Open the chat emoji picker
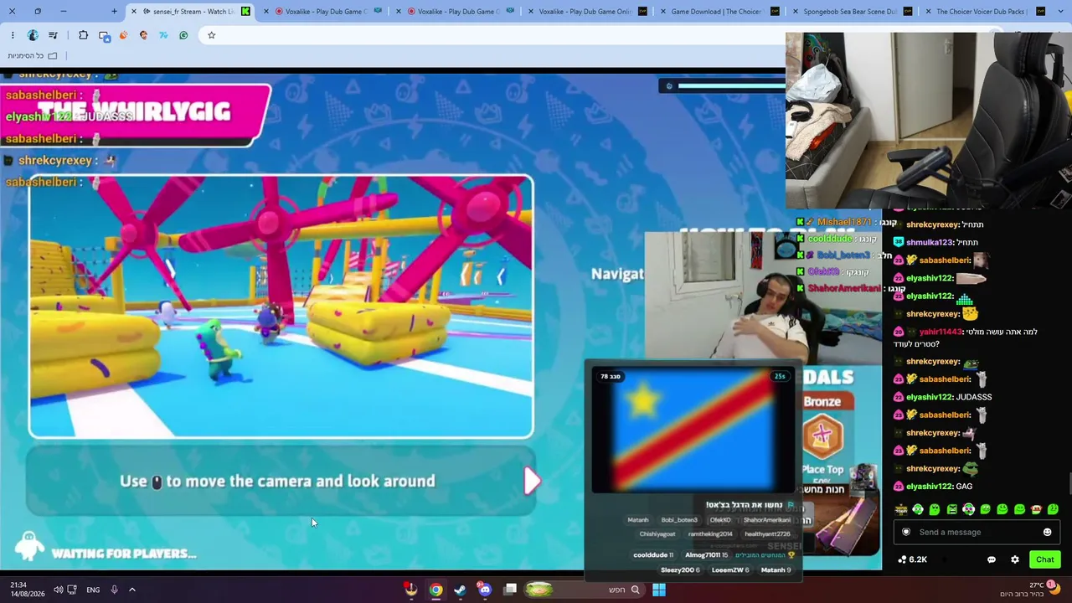The height and width of the screenshot is (603, 1072). pos(1047,532)
